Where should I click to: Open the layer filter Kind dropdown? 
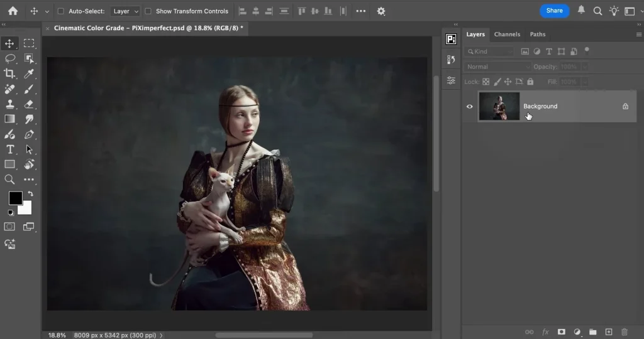pyautogui.click(x=489, y=51)
